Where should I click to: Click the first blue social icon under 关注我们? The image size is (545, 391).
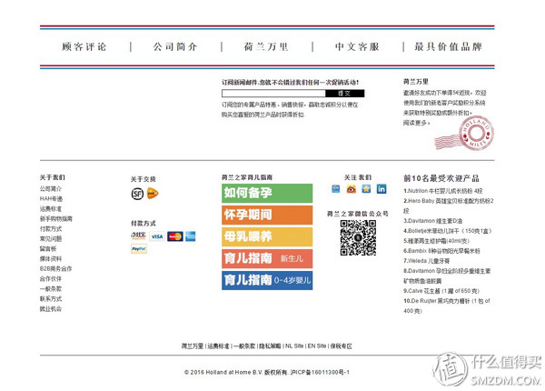(336, 189)
